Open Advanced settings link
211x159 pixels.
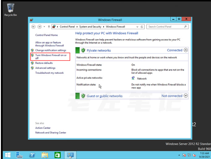tap(45, 68)
